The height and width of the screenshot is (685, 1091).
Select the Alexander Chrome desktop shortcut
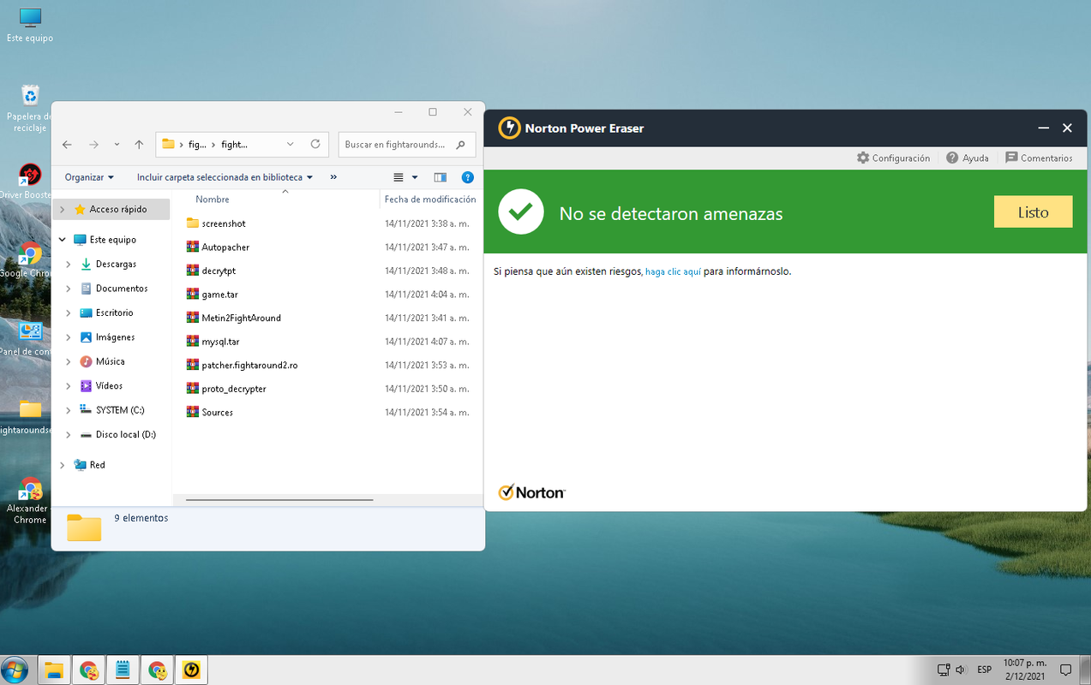pos(30,501)
